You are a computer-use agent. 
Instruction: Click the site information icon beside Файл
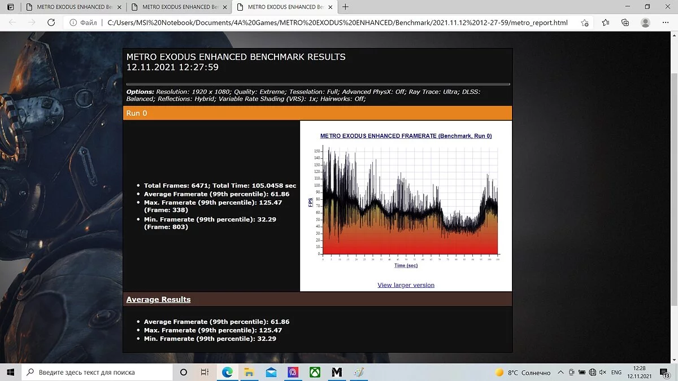pos(72,23)
